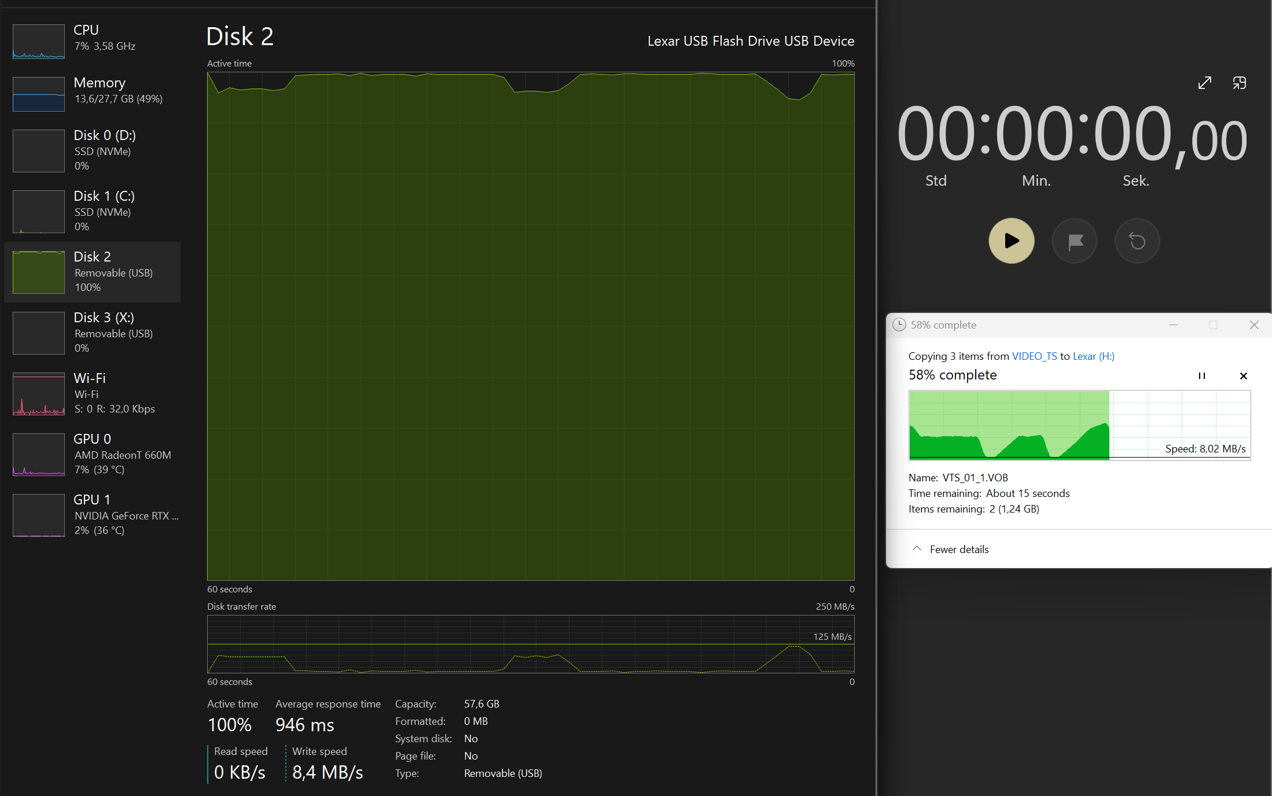1272x796 pixels.
Task: Pause the file copy operation
Action: coord(1202,375)
